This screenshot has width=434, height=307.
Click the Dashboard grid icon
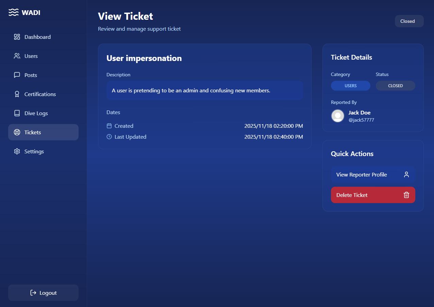(x=17, y=37)
